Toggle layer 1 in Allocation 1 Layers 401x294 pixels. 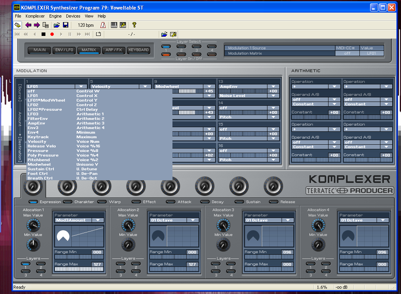click(26, 263)
